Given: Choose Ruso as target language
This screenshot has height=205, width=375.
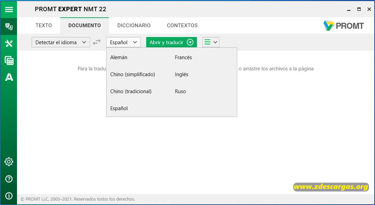Looking at the screenshot, I should tap(180, 91).
